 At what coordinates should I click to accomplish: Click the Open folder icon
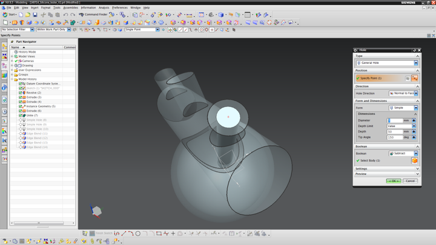(28, 15)
